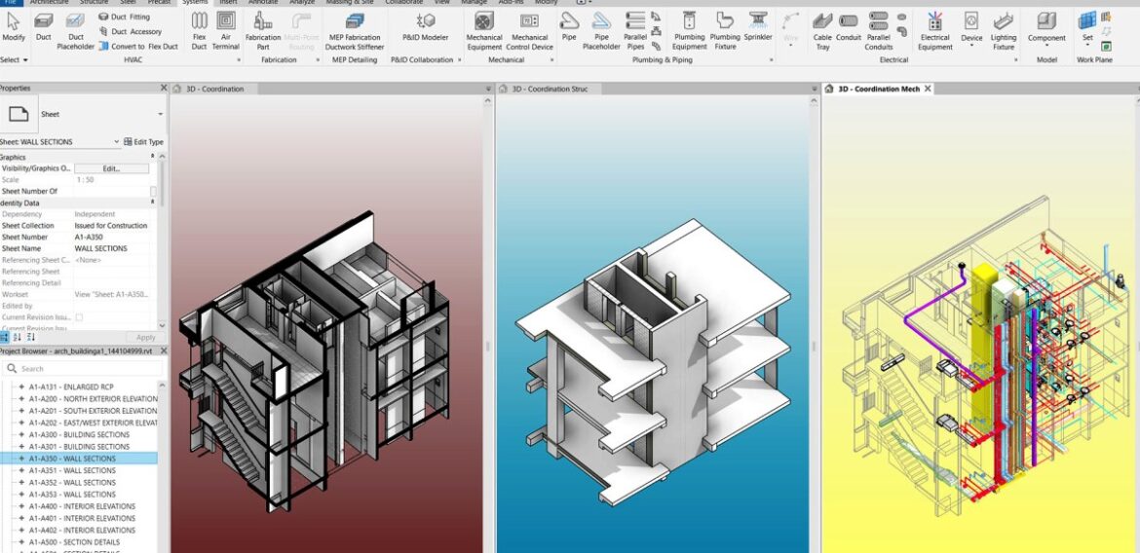Select the Pipe Placeholder tool
This screenshot has width=1140, height=553.
(601, 30)
